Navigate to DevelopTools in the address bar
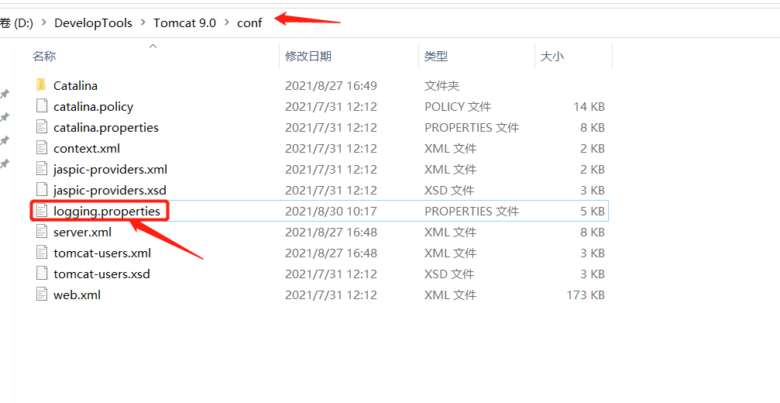780x403 pixels. point(93,23)
